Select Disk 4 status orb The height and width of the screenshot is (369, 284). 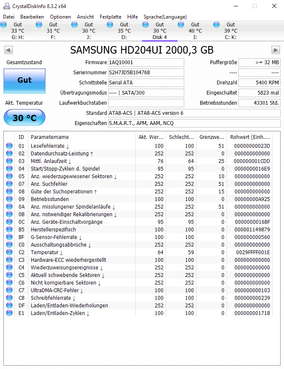(x=145, y=24)
